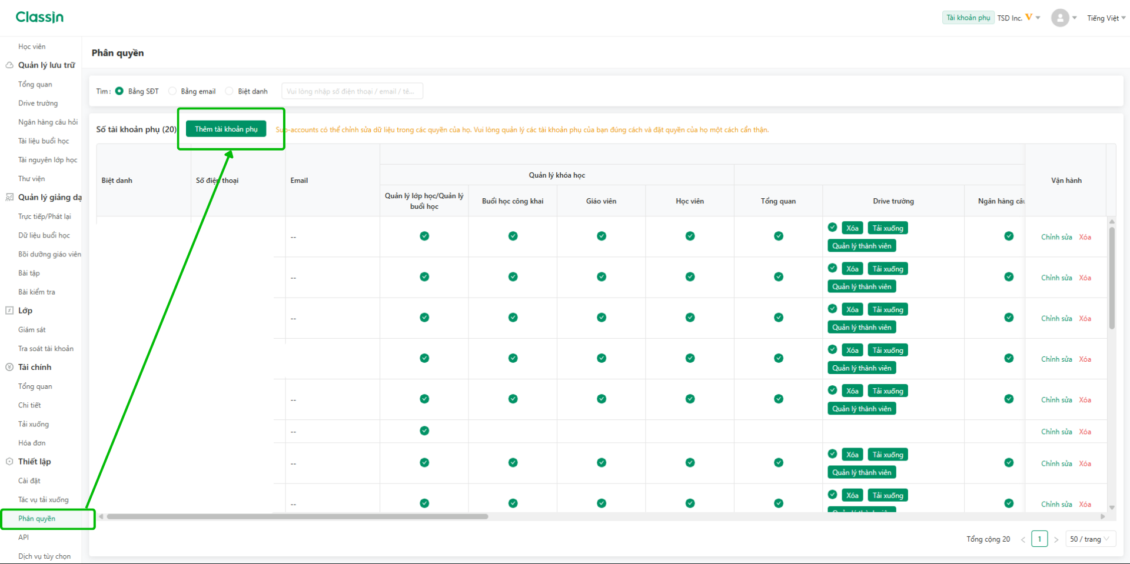This screenshot has height=564, width=1130.
Task: Focus the phone/email search input field
Action: 352,91
